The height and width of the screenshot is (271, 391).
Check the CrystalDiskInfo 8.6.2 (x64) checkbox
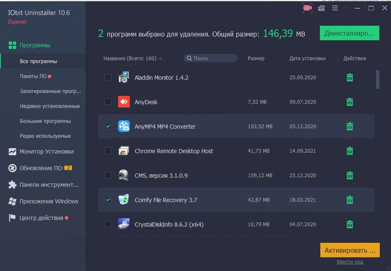pyautogui.click(x=108, y=224)
